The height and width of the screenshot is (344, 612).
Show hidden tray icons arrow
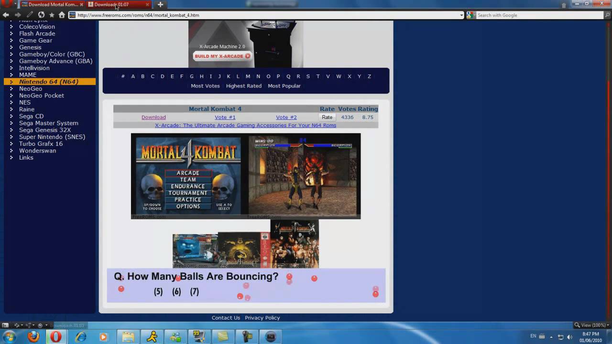tap(551, 337)
